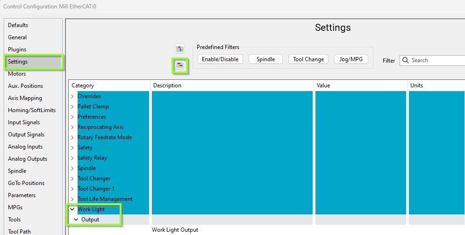Expand the Rotary Feedrate Mode category
The image size is (465, 235).
72,137
